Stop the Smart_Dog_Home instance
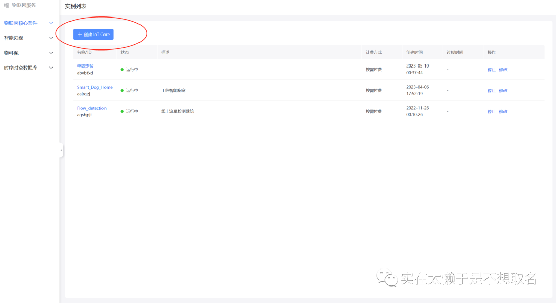The image size is (556, 303). tap(491, 91)
